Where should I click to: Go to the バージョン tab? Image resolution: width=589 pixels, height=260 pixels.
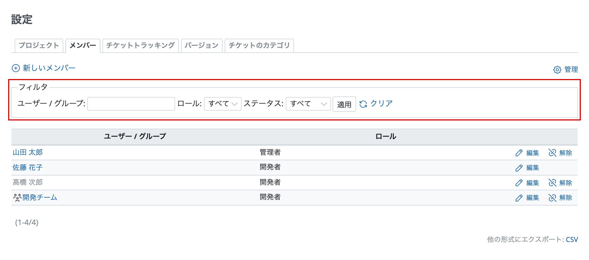click(202, 46)
